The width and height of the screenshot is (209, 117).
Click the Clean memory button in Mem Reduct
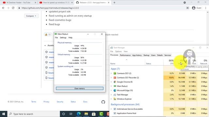80,88
